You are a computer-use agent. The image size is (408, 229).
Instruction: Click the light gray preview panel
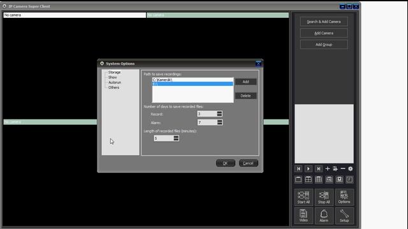pyautogui.click(x=324, y=134)
